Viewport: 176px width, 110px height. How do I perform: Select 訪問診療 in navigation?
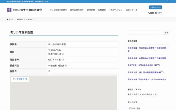click(91, 10)
